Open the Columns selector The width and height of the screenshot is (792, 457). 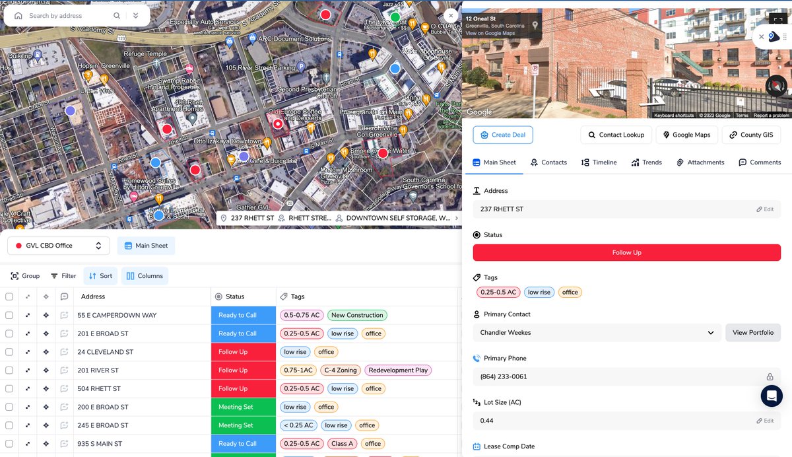pos(145,276)
